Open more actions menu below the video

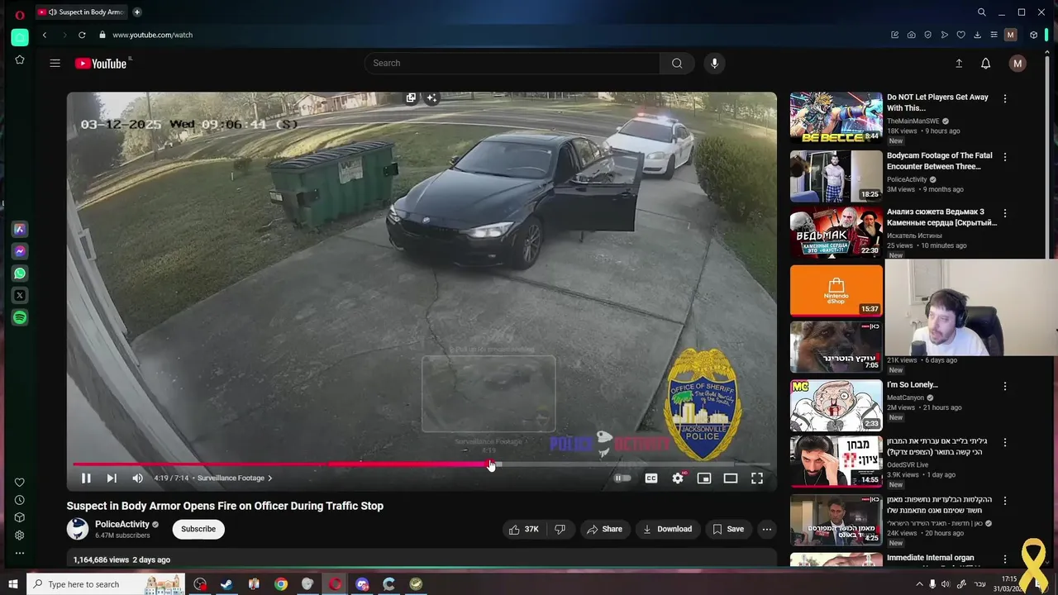[767, 529]
